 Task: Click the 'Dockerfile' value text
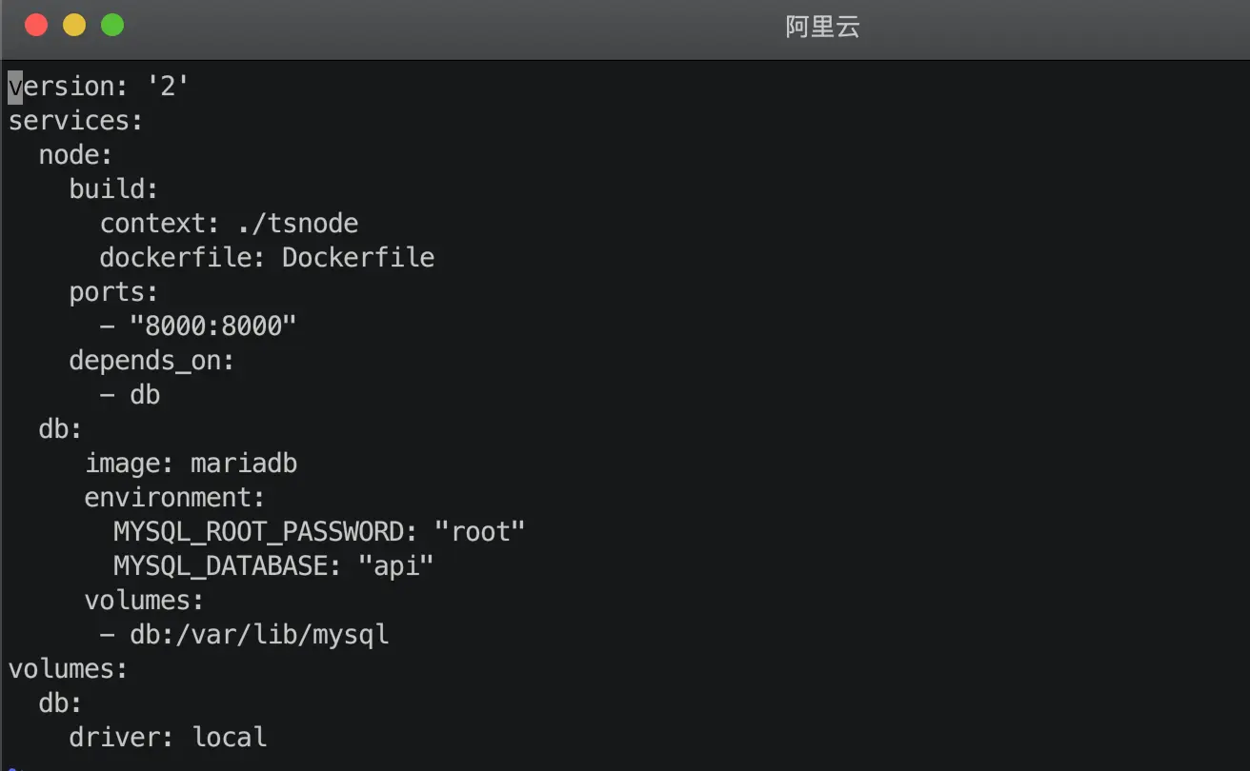coord(358,258)
